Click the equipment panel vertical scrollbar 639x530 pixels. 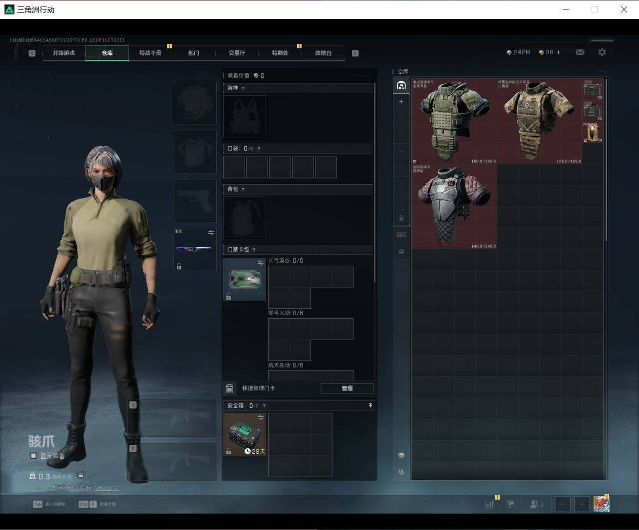(375, 182)
